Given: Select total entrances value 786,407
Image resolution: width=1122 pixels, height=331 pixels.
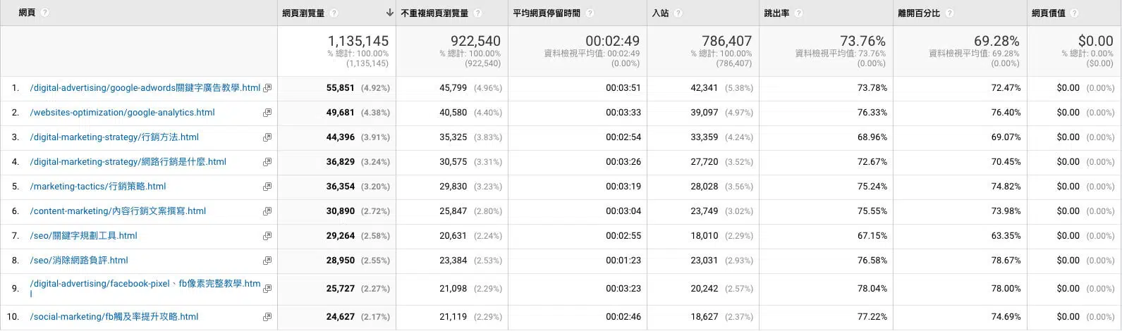Looking at the screenshot, I should tap(727, 41).
